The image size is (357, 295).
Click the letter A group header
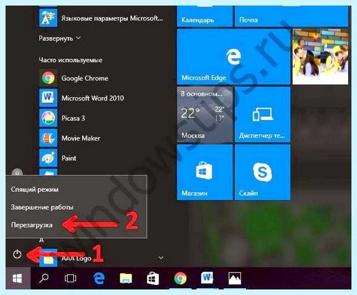[42, 240]
